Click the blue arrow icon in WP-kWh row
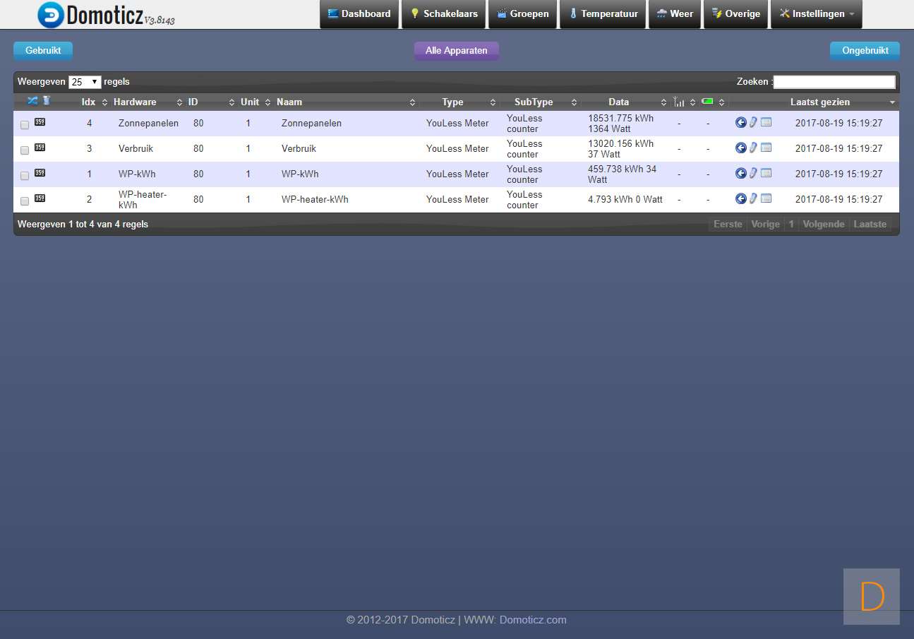914x639 pixels. pyautogui.click(x=740, y=174)
